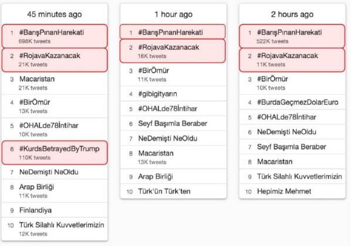
Task: Select the Türk'ün Türk'ten trend
Action: [165, 192]
